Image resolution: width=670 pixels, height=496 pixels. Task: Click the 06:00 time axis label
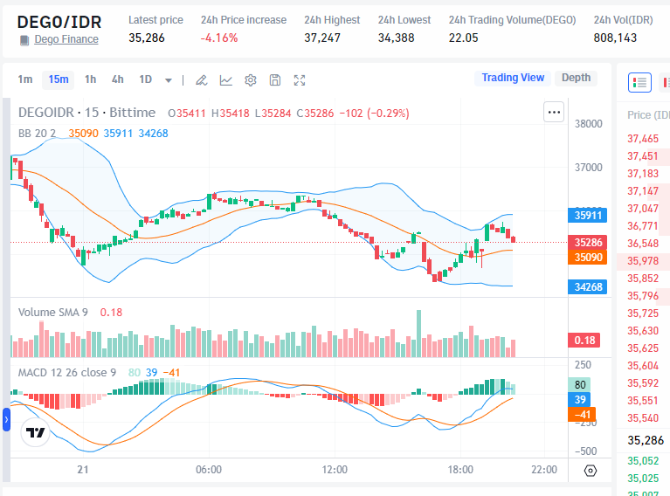(x=209, y=470)
